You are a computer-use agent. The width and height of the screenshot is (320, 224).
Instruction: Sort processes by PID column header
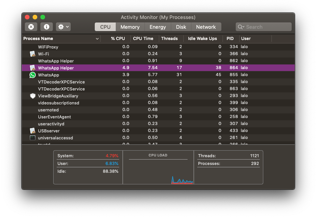230,38
